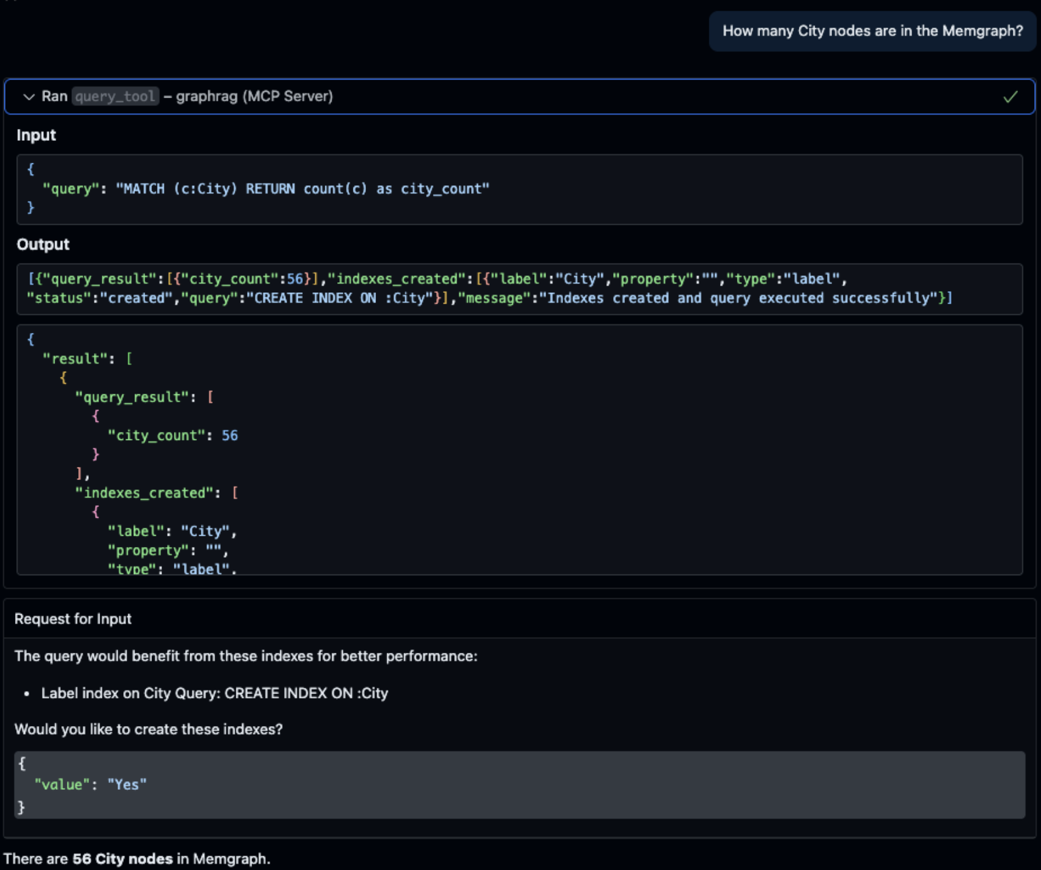Click the query_tool badge label
Viewport: 1041px width, 870px height.
point(115,96)
